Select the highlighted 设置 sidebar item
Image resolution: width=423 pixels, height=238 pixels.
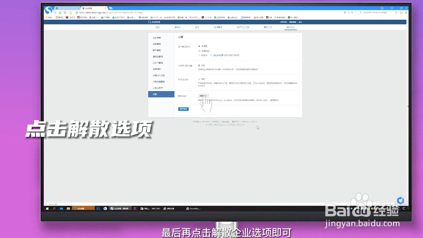coord(161,94)
